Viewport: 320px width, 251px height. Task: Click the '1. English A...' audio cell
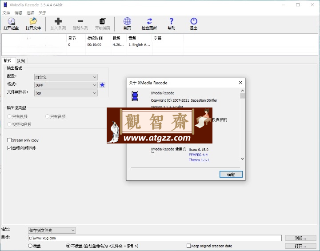[x=140, y=45]
